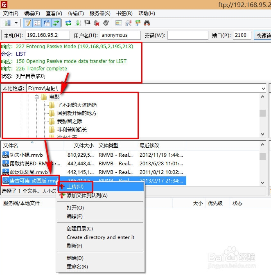Click binoculars file search icon
The image size is (271, 275).
pyautogui.click(x=147, y=23)
